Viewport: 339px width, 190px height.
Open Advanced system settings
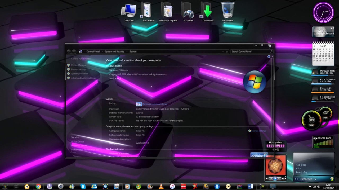tap(83, 78)
